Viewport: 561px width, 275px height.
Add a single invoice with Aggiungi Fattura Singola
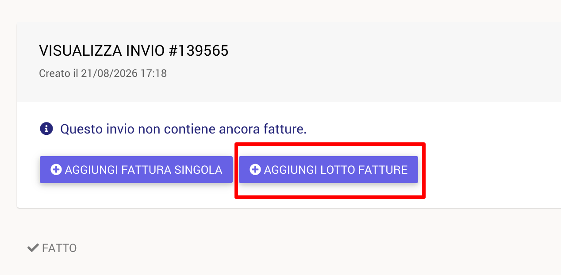click(x=136, y=170)
